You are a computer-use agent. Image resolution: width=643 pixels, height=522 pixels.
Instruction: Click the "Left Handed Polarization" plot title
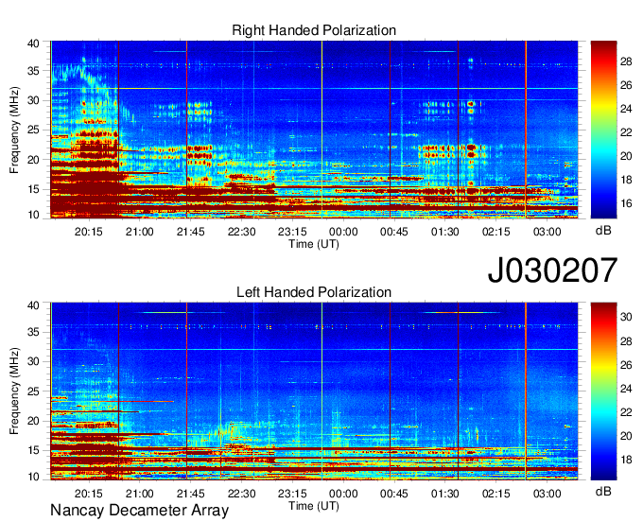pos(314,292)
